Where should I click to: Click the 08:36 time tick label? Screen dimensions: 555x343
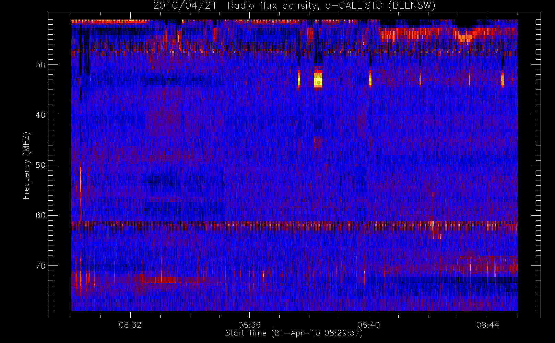(249, 325)
